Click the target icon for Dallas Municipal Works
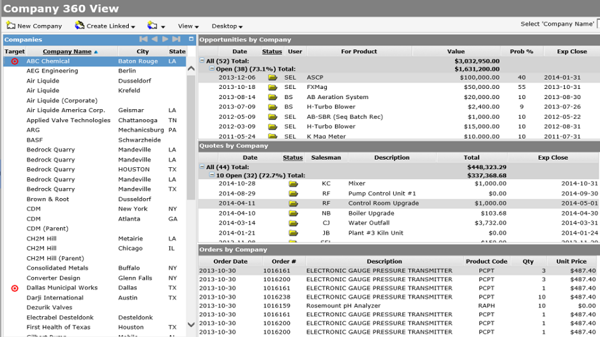600x337 pixels. coord(15,288)
